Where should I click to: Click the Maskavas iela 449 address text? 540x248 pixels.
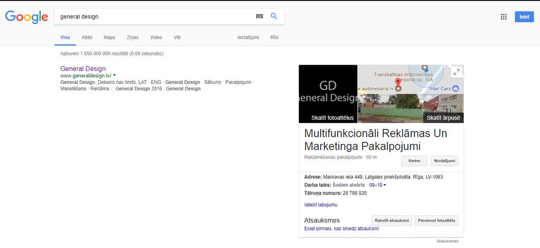(383, 177)
